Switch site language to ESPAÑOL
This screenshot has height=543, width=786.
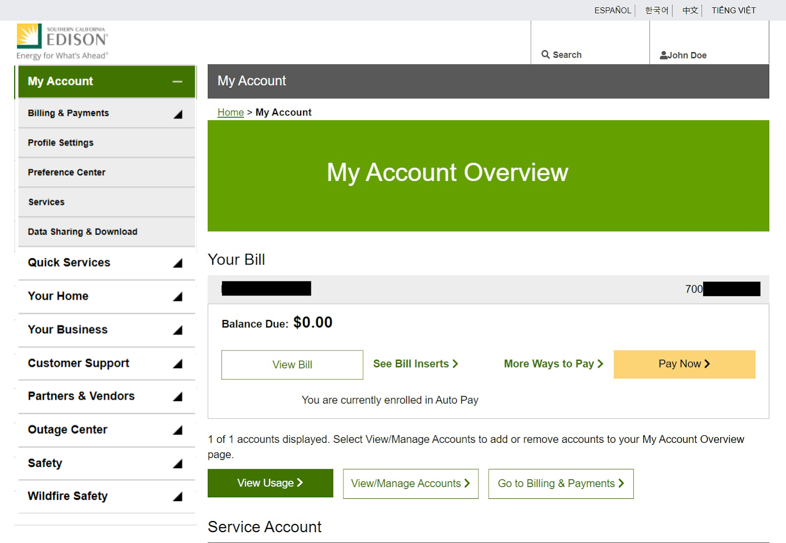(x=612, y=10)
